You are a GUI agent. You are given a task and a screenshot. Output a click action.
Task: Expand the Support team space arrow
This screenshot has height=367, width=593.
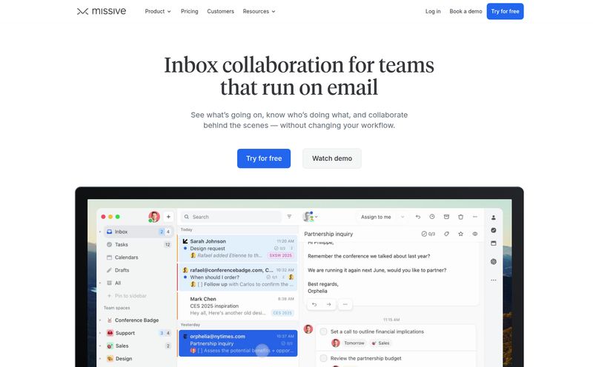tap(100, 333)
